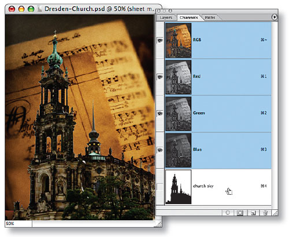Open the status bar info field
289x237 pixels.
(x=94, y=224)
